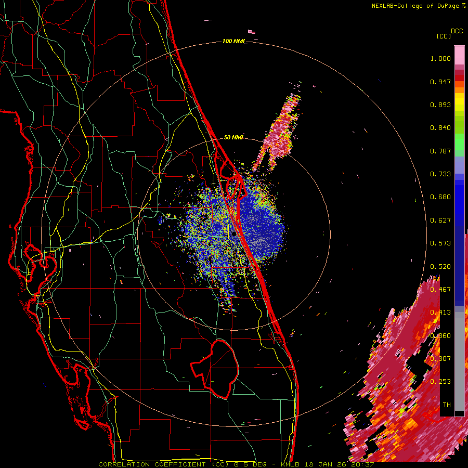This screenshot has width=468, height=468.
Task: Click the light pink top segment of the color bar
Action: tap(459, 55)
